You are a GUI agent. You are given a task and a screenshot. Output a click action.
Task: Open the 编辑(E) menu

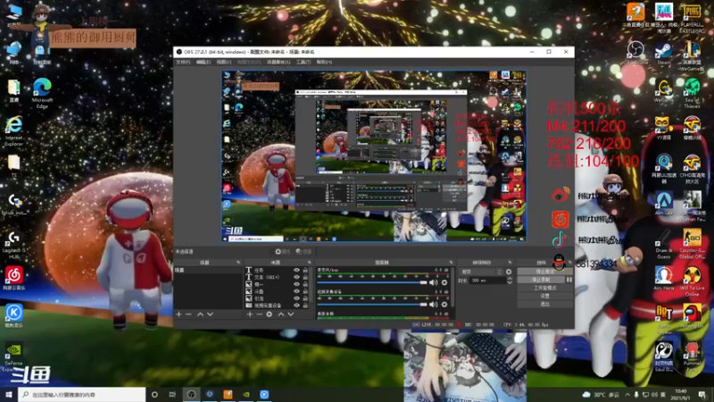pos(203,62)
